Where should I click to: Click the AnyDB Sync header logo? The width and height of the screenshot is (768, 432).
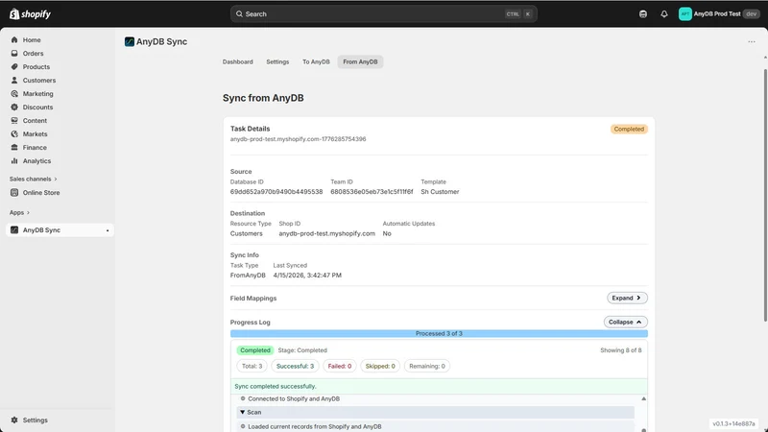(130, 41)
